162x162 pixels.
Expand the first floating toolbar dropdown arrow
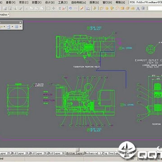click(x=4, y=27)
